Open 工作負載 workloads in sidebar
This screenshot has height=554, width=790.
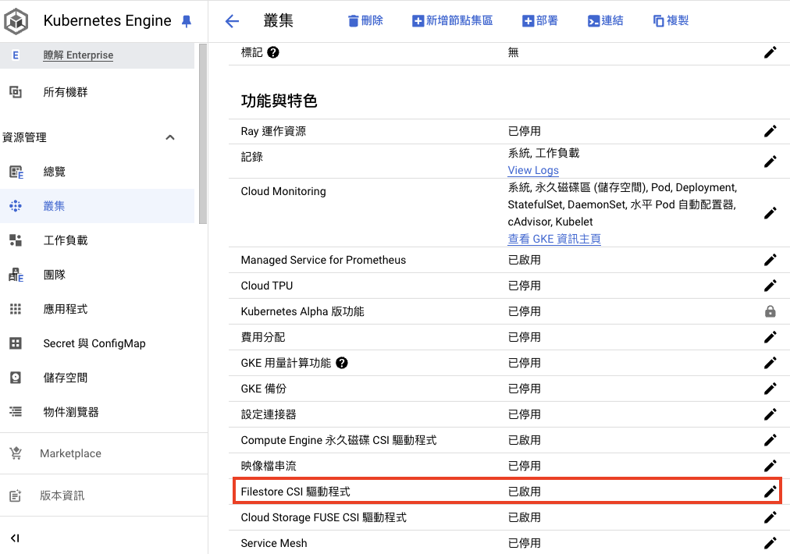[66, 240]
